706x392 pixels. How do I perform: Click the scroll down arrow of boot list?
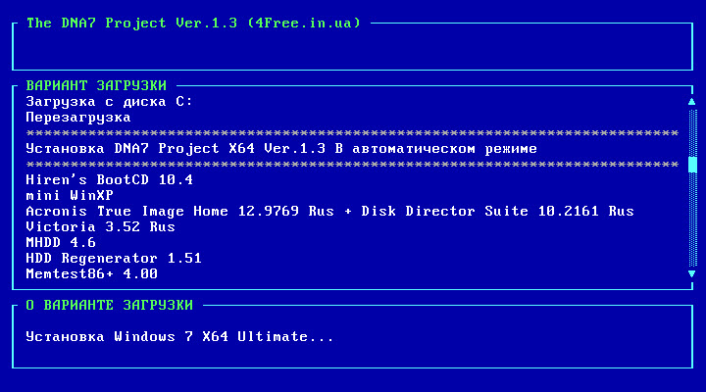pyautogui.click(x=692, y=273)
